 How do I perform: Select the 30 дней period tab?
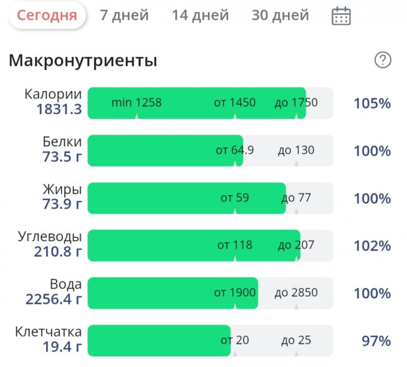point(280,15)
